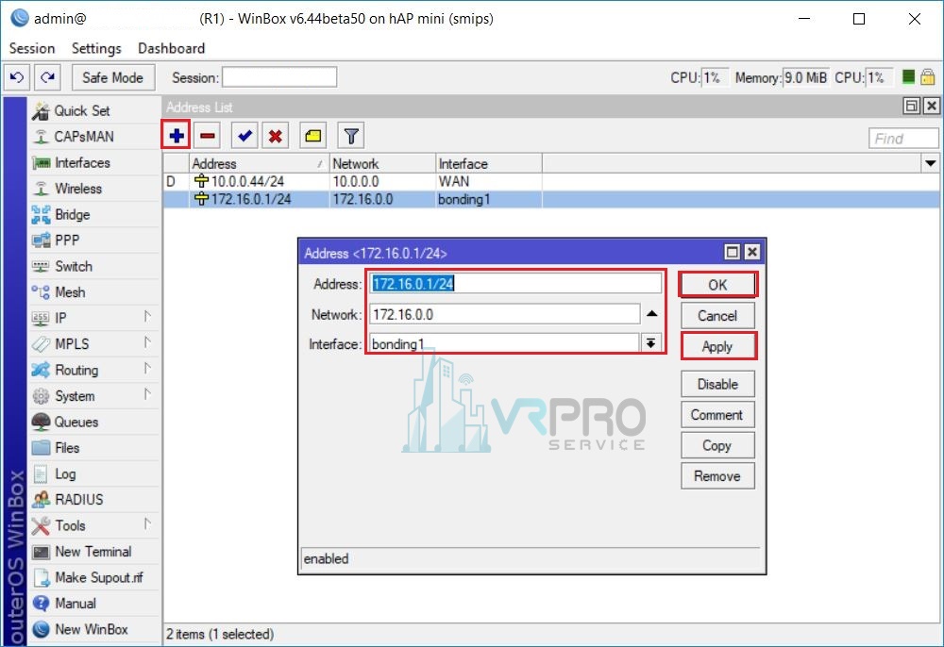Click the Disable button in dialog
944x647 pixels.
(717, 384)
